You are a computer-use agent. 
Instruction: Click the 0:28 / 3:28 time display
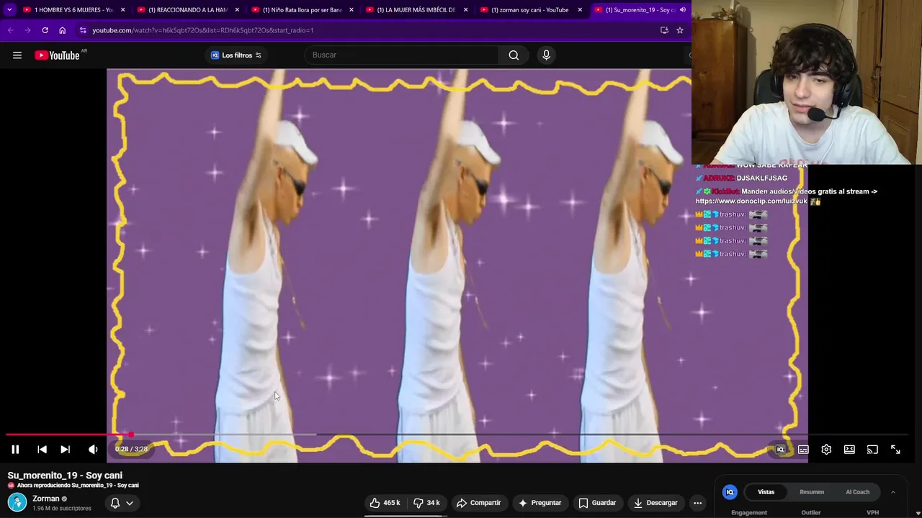(x=131, y=449)
